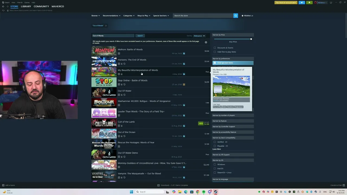Open Mohism: Battle of Words result

[x=150, y=51]
